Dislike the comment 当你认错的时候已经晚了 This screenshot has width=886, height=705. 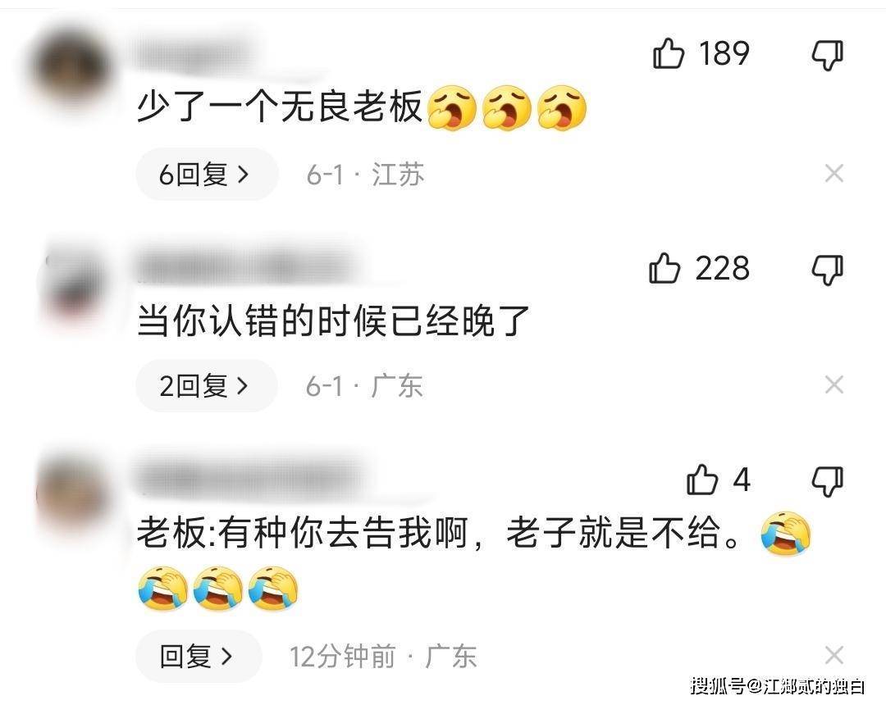827,270
